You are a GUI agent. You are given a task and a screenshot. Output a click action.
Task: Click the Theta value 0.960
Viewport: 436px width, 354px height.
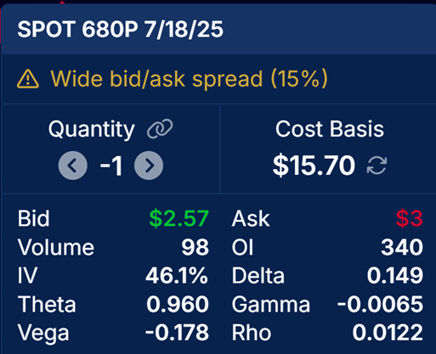(x=178, y=305)
